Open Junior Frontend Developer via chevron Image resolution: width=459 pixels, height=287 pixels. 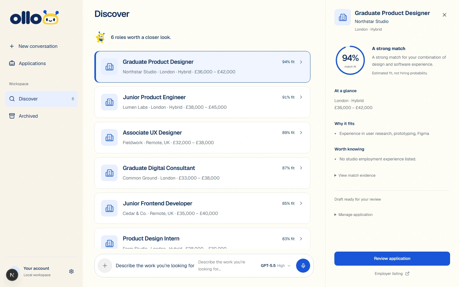coord(301,203)
